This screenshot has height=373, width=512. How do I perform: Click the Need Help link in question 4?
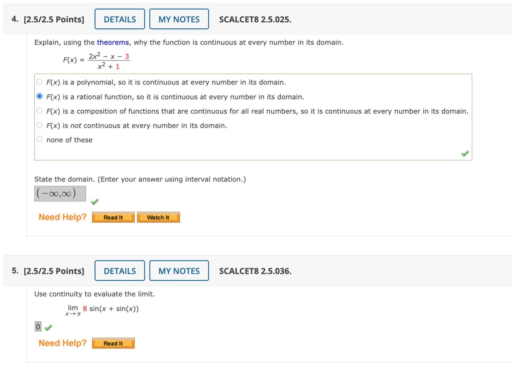pyautogui.click(x=62, y=217)
